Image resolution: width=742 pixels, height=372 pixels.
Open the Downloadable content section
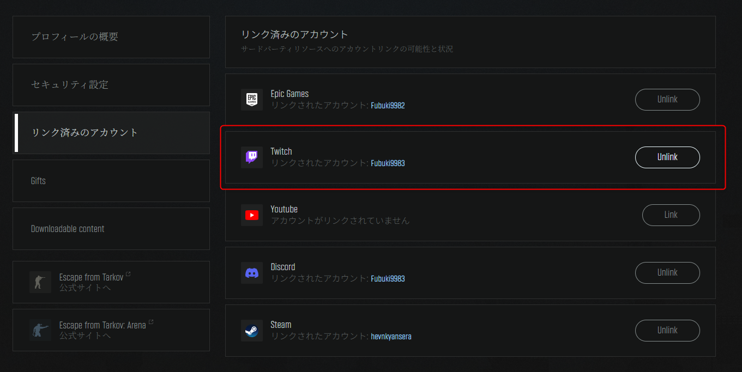point(111,229)
